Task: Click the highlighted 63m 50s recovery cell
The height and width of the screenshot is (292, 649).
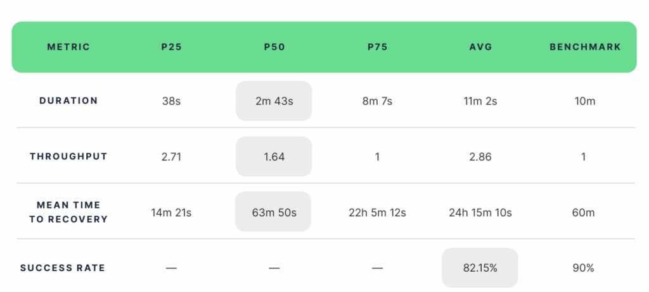Action: tap(273, 212)
